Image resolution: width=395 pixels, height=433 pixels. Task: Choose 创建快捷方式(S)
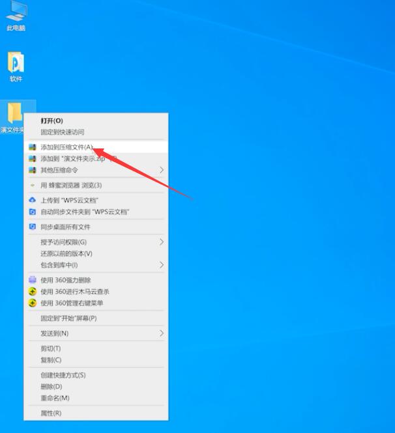[x=96, y=375]
